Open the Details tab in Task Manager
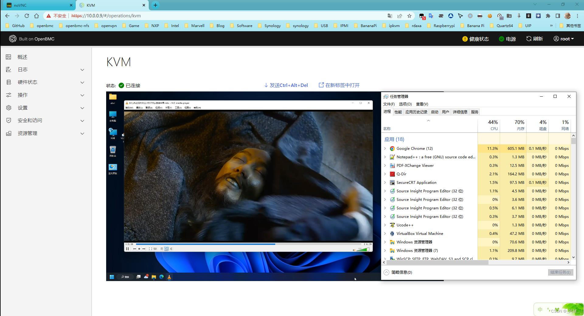The image size is (584, 316). coord(460,112)
